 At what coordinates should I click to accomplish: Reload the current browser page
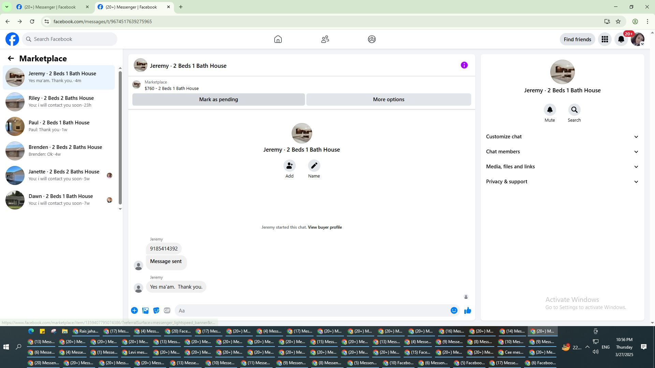pos(32,21)
